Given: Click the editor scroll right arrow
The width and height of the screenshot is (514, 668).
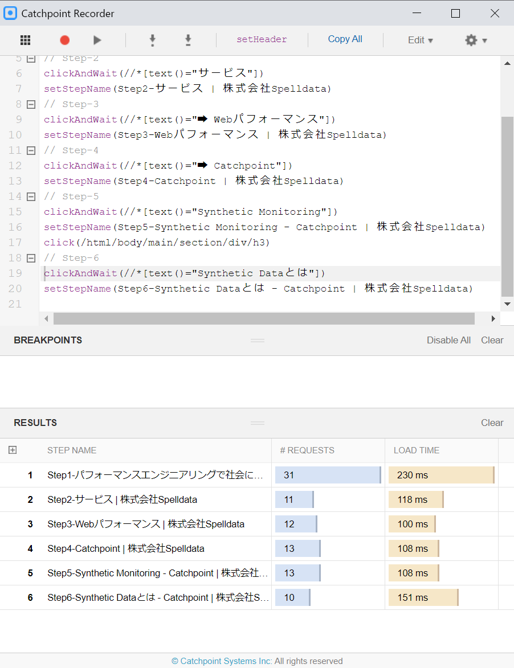Looking at the screenshot, I should click(493, 318).
